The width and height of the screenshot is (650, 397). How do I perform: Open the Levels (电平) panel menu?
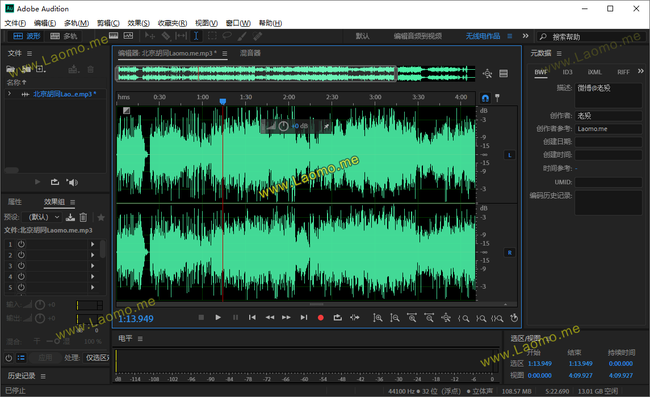(140, 339)
